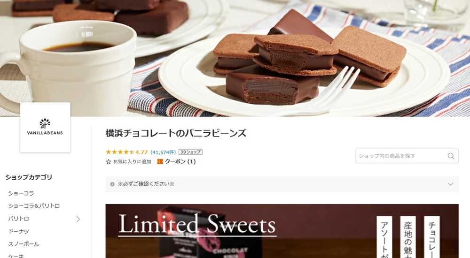This screenshot has height=258, width=470.
Task: Open the notice bar chevron
Action: (x=450, y=184)
